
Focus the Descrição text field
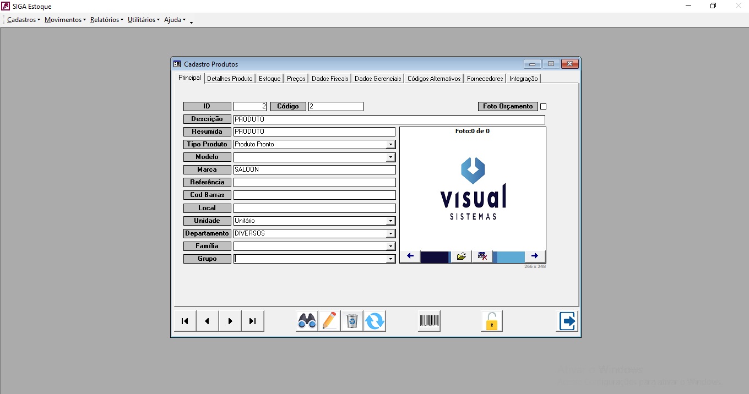point(389,119)
